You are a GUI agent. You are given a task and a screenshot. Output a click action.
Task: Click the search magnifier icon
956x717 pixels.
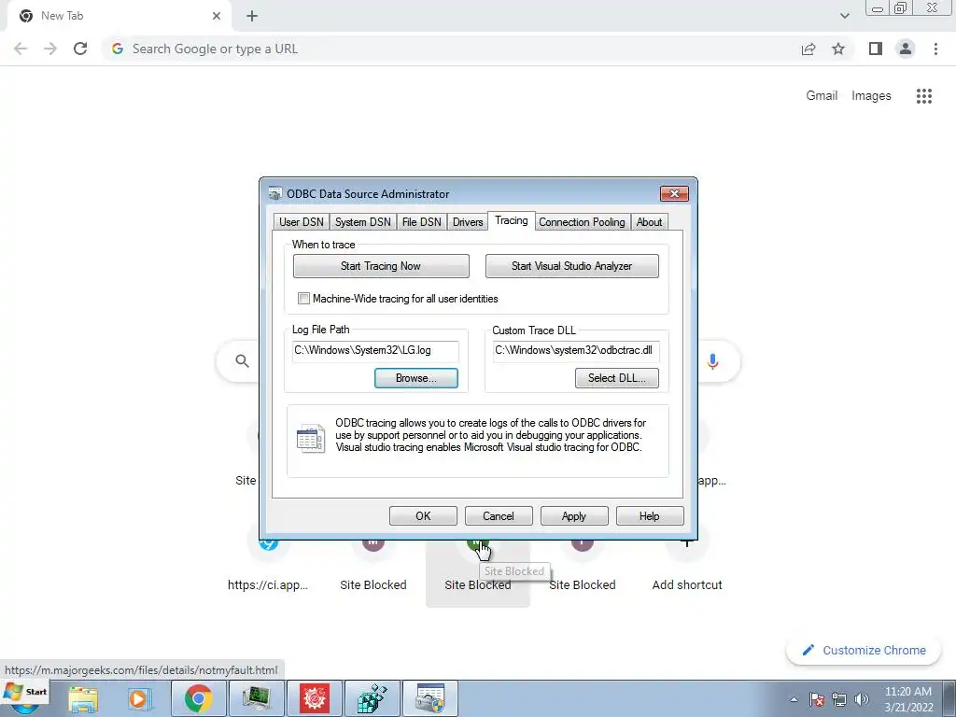coord(242,361)
